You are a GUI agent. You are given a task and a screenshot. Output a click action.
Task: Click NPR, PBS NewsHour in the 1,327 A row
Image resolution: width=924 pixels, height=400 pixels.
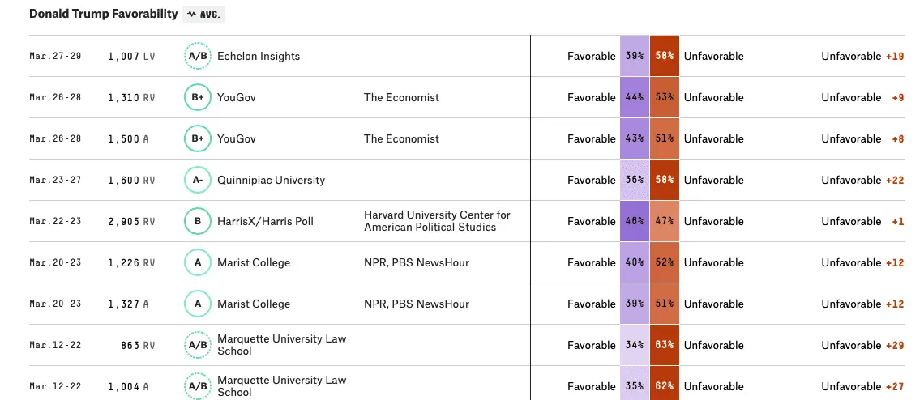pos(417,304)
